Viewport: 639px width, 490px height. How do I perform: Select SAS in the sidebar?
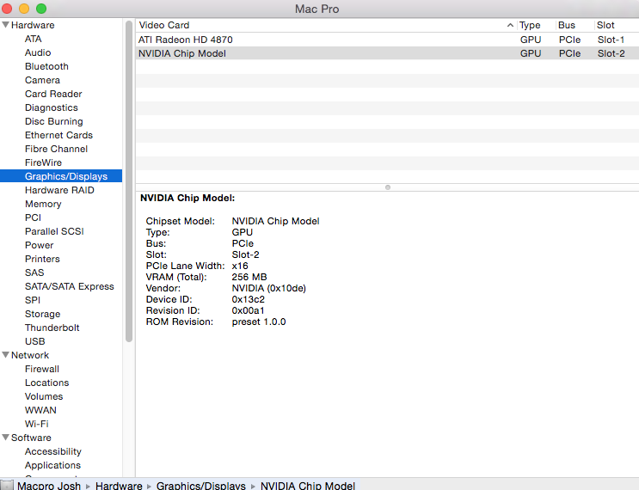tap(34, 273)
